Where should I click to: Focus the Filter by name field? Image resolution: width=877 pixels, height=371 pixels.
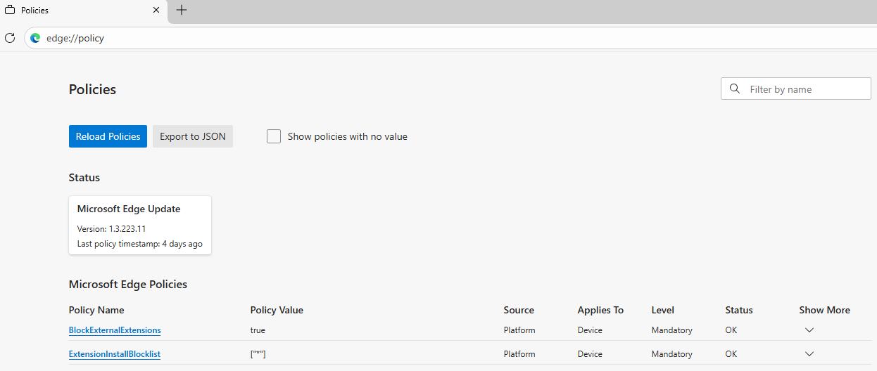(802, 89)
